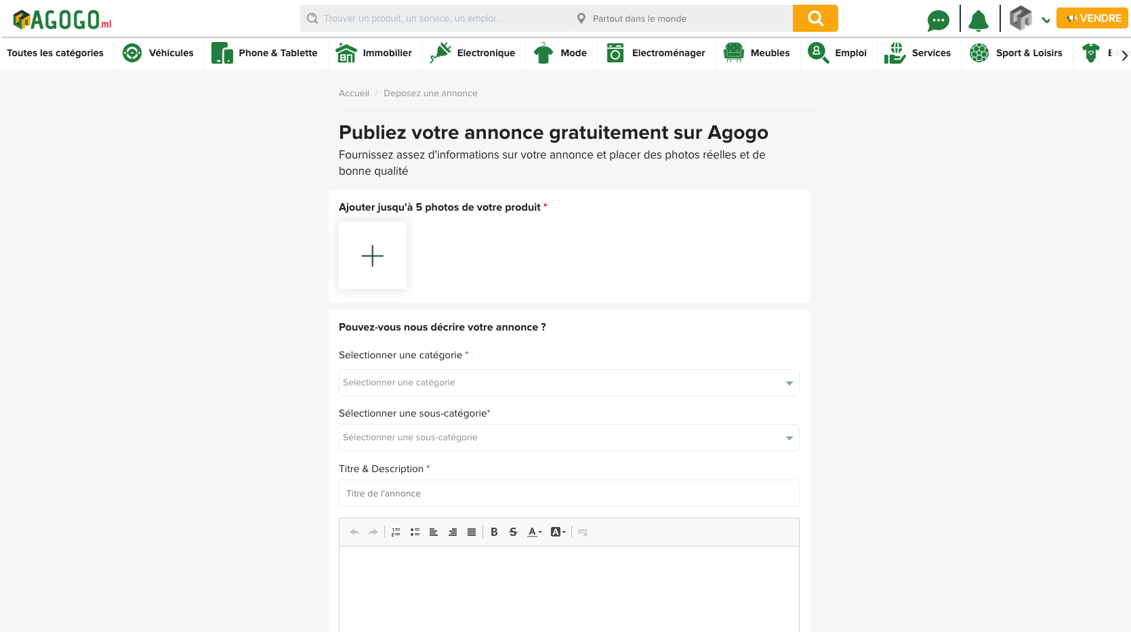Toggle strikethrough formatting in the editor
The height and width of the screenshot is (632, 1131).
513,532
